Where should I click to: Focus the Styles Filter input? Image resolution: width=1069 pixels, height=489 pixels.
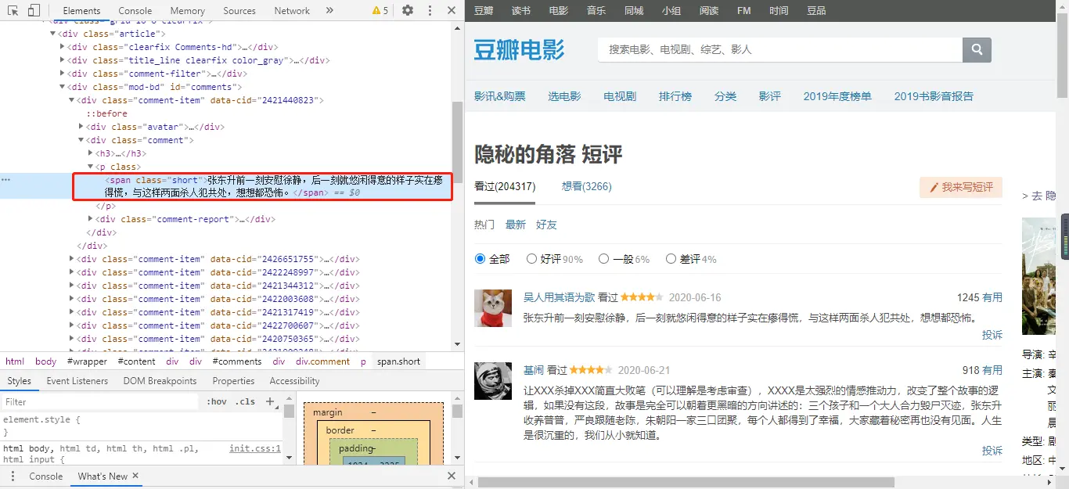[x=100, y=401]
